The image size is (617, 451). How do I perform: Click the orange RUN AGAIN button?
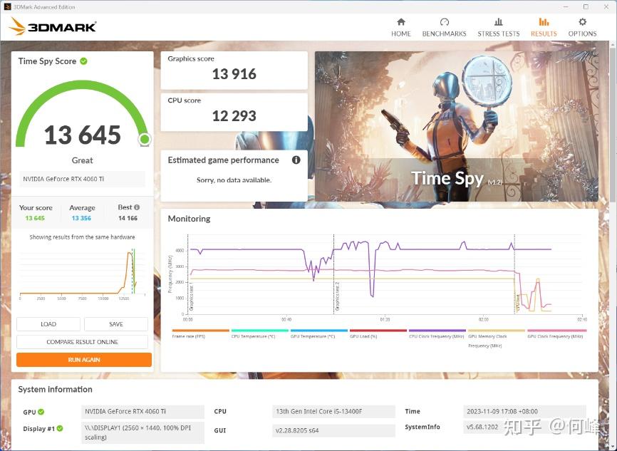tap(84, 360)
